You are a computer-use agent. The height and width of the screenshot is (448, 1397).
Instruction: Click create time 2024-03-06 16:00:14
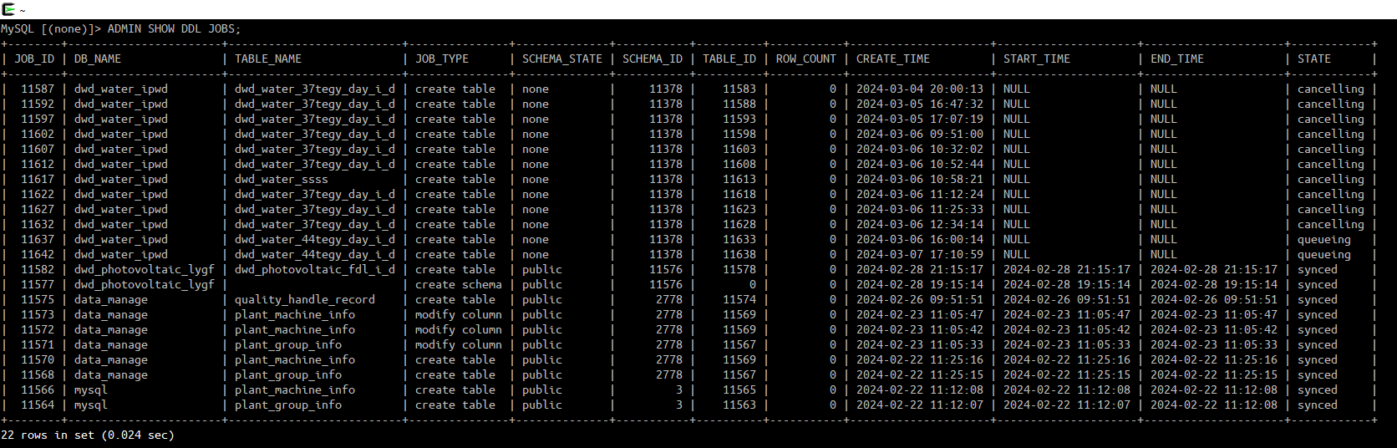pyautogui.click(x=920, y=240)
